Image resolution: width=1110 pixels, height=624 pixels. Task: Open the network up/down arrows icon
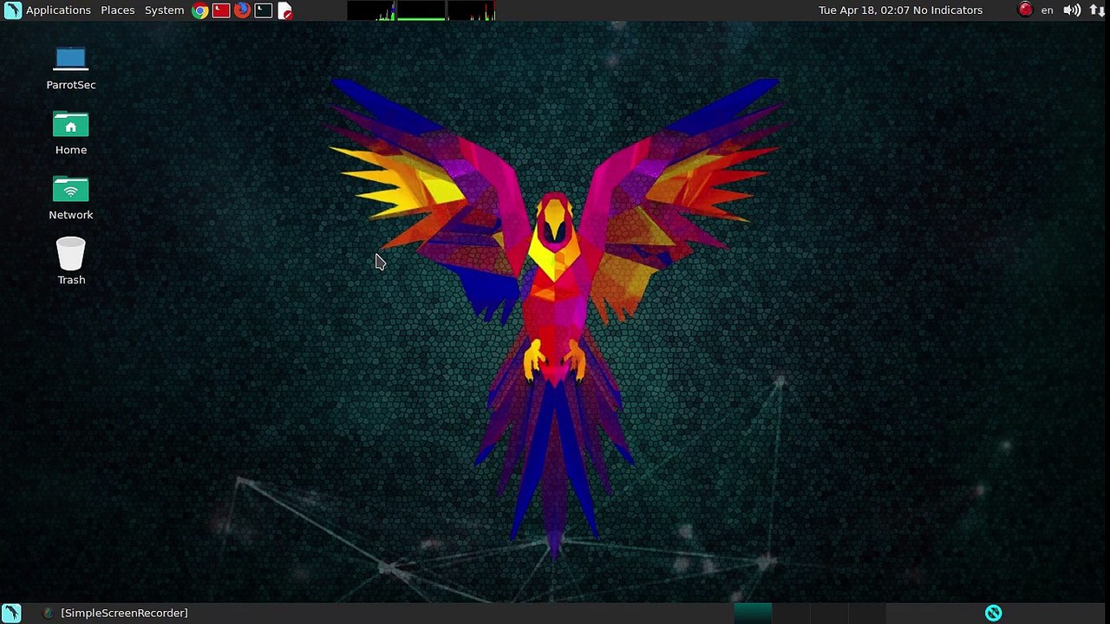tap(1097, 10)
